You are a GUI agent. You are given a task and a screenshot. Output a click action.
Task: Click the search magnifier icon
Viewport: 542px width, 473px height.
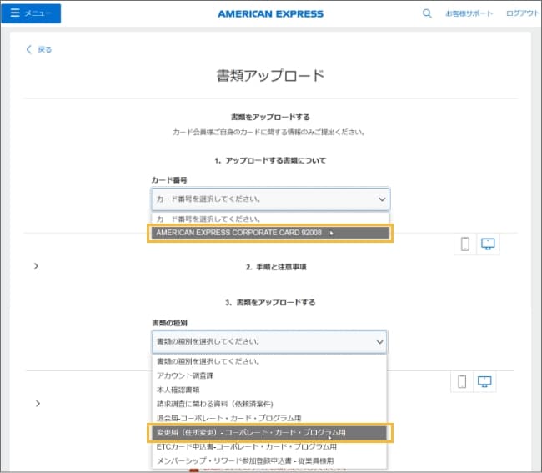point(427,13)
